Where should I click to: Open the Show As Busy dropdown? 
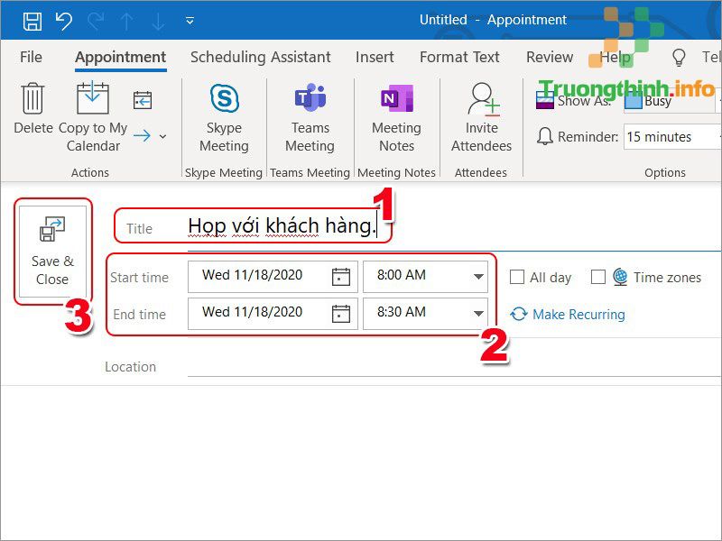click(x=672, y=101)
